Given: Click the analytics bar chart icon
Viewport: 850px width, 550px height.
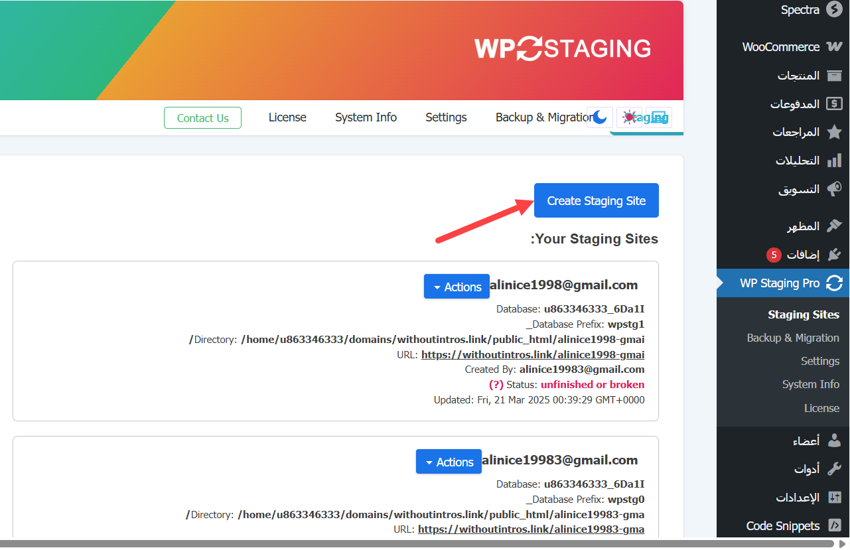Looking at the screenshot, I should [x=834, y=161].
